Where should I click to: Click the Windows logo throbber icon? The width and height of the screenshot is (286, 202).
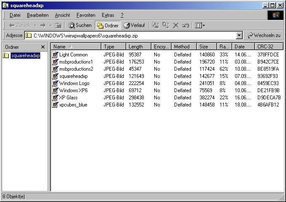tap(275, 15)
